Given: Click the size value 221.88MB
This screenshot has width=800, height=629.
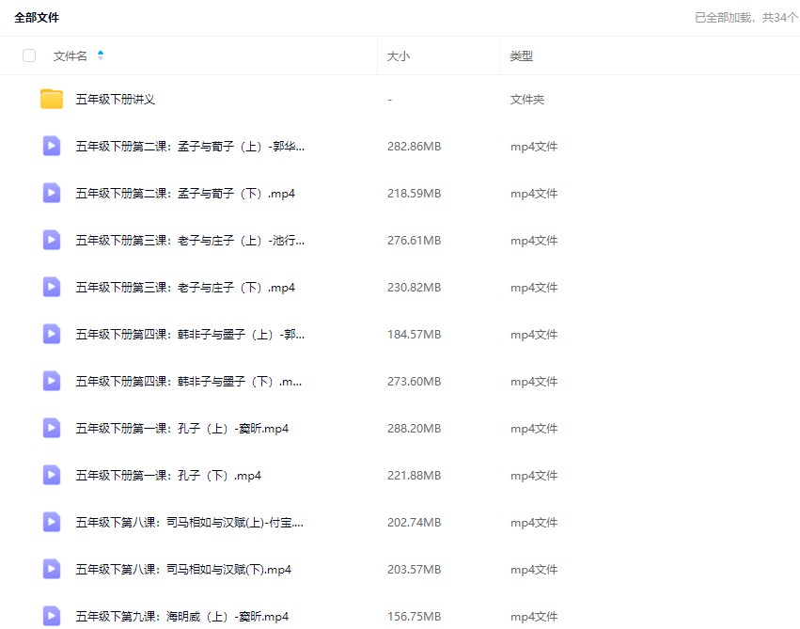Looking at the screenshot, I should [x=414, y=475].
